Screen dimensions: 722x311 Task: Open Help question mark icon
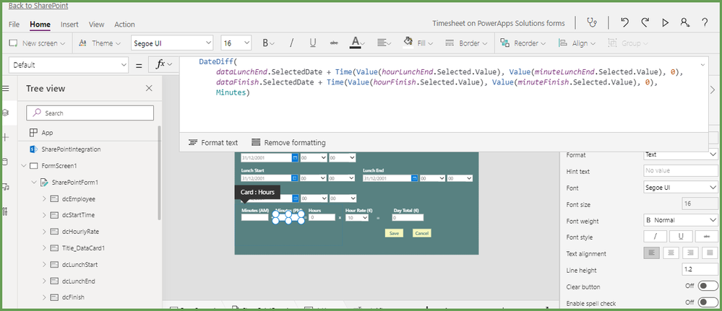pyautogui.click(x=705, y=22)
